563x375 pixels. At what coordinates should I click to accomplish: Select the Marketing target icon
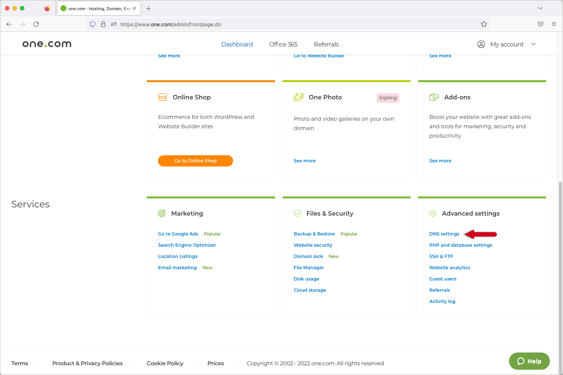coord(162,213)
